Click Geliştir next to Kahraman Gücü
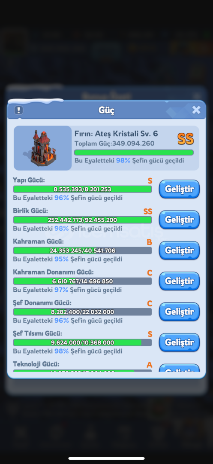Viewport: 213px width, 464px height. [180, 250]
